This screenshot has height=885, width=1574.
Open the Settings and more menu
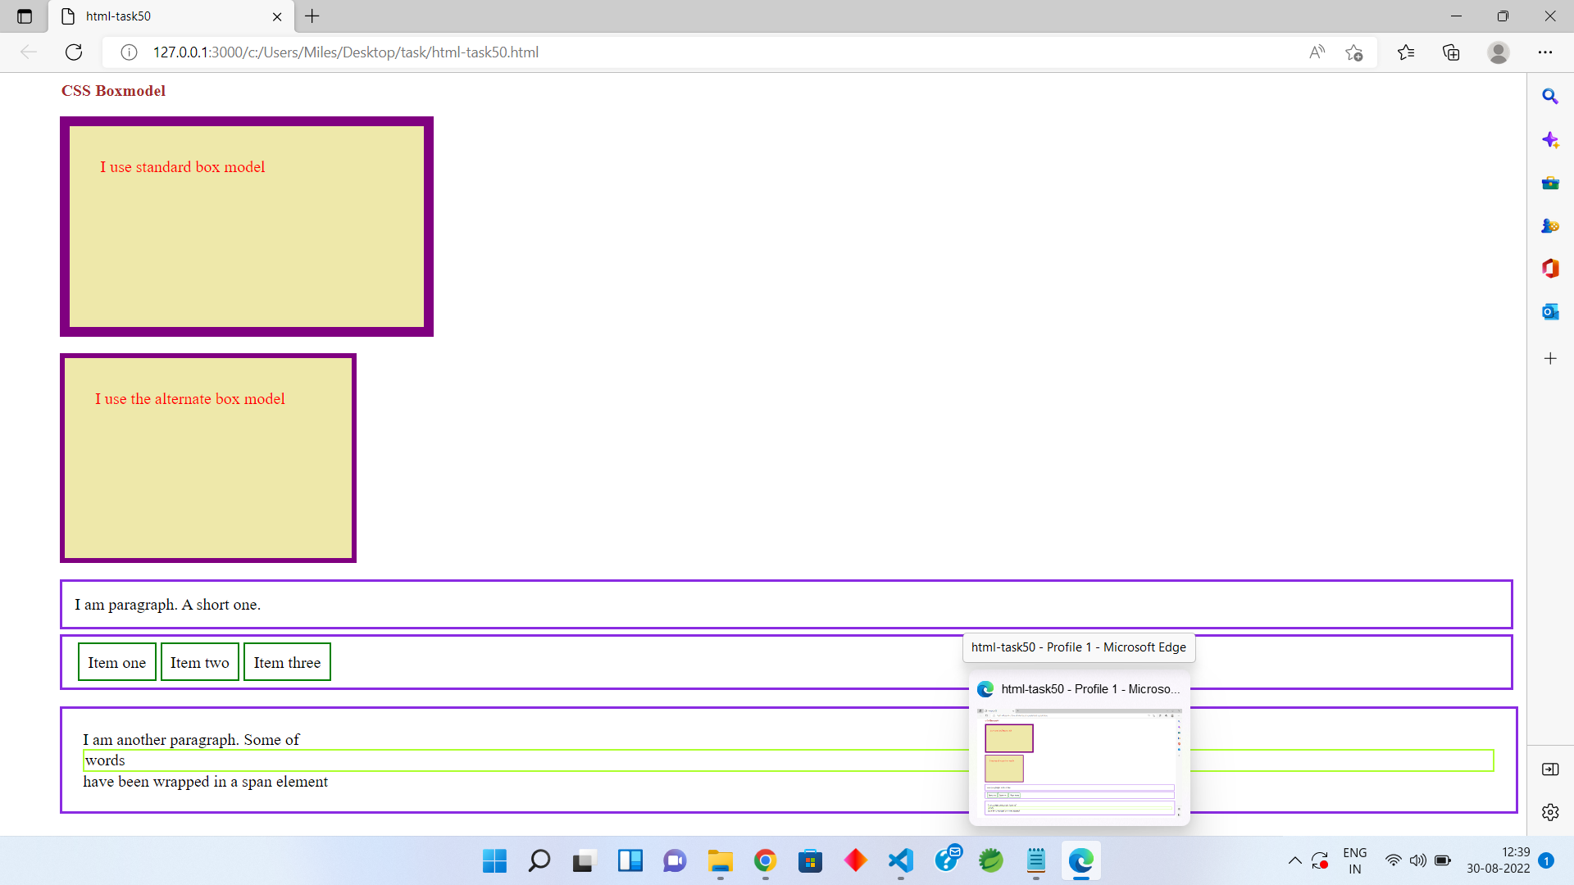tap(1546, 52)
